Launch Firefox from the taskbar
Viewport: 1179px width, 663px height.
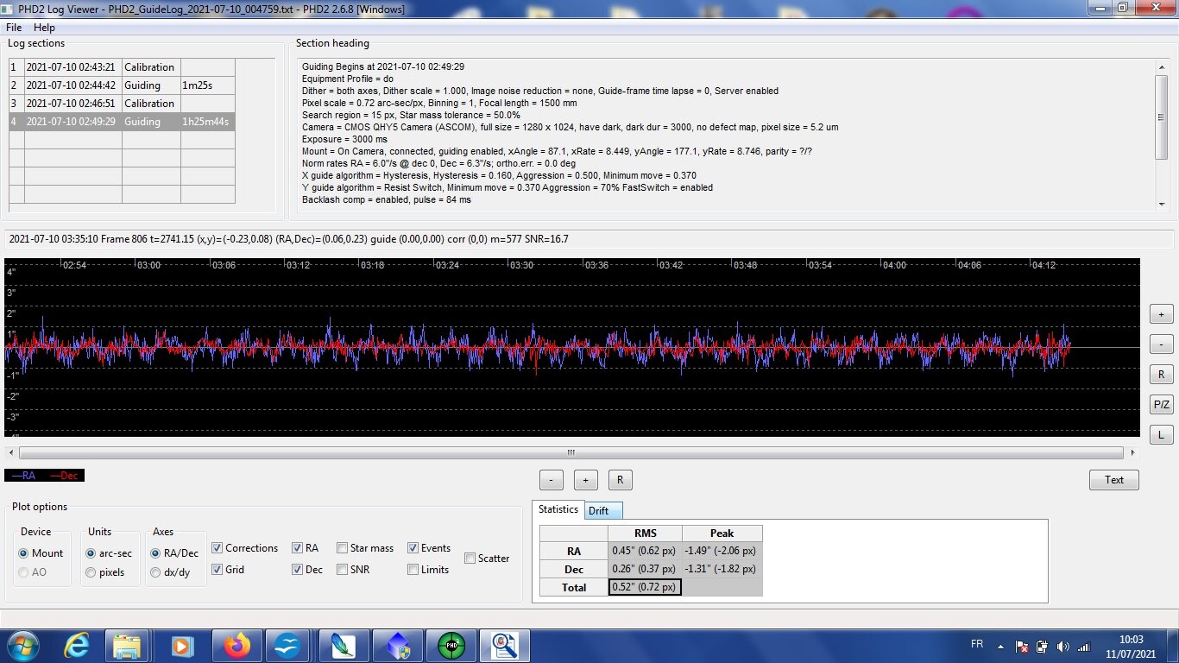click(x=236, y=646)
